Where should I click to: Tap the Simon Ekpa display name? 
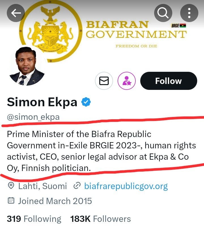pos(42,102)
